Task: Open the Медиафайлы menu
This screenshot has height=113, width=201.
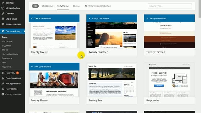Action: pyautogui.click(x=13, y=8)
